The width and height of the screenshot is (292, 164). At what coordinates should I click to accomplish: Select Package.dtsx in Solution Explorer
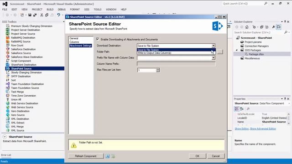point(256,54)
